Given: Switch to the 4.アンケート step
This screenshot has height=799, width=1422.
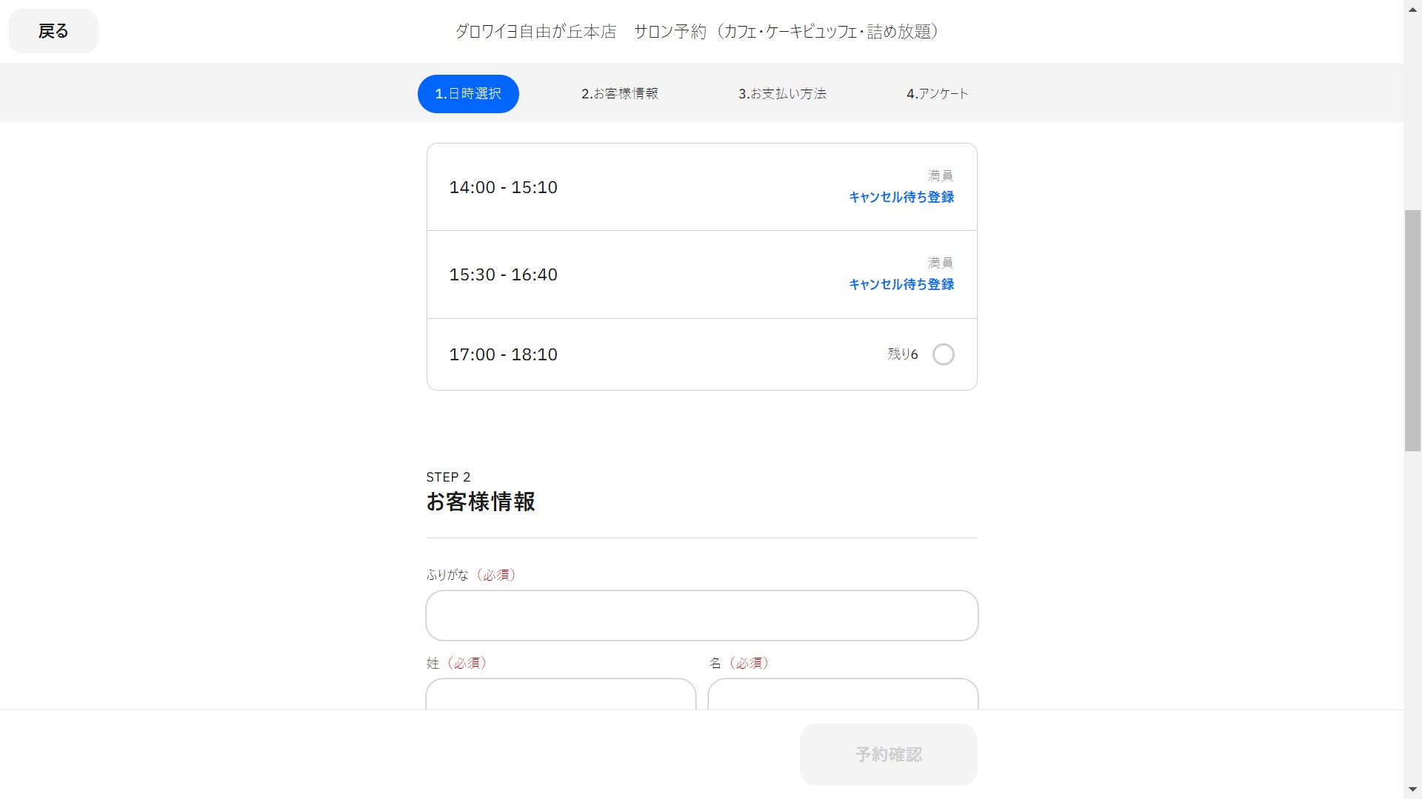Looking at the screenshot, I should click(938, 94).
